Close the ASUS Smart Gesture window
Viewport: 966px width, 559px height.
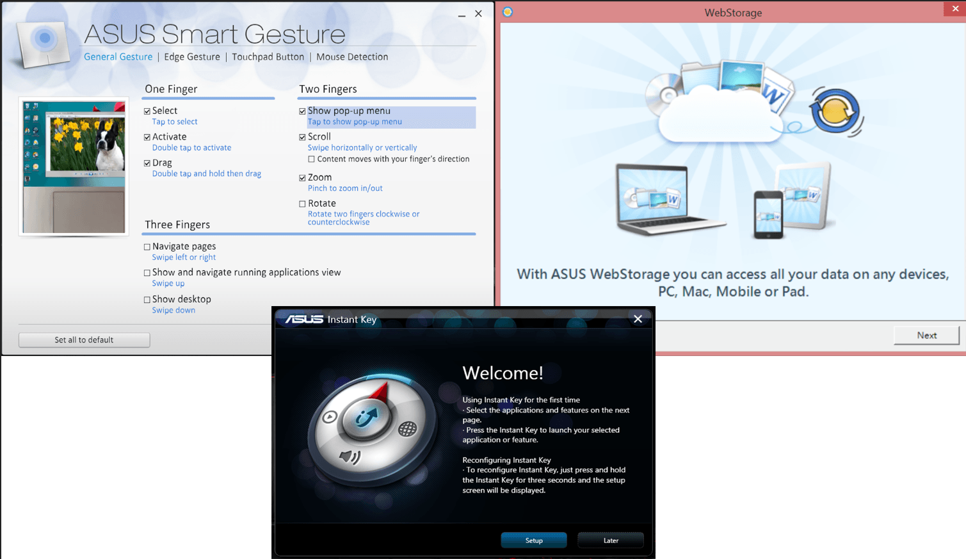coord(478,13)
